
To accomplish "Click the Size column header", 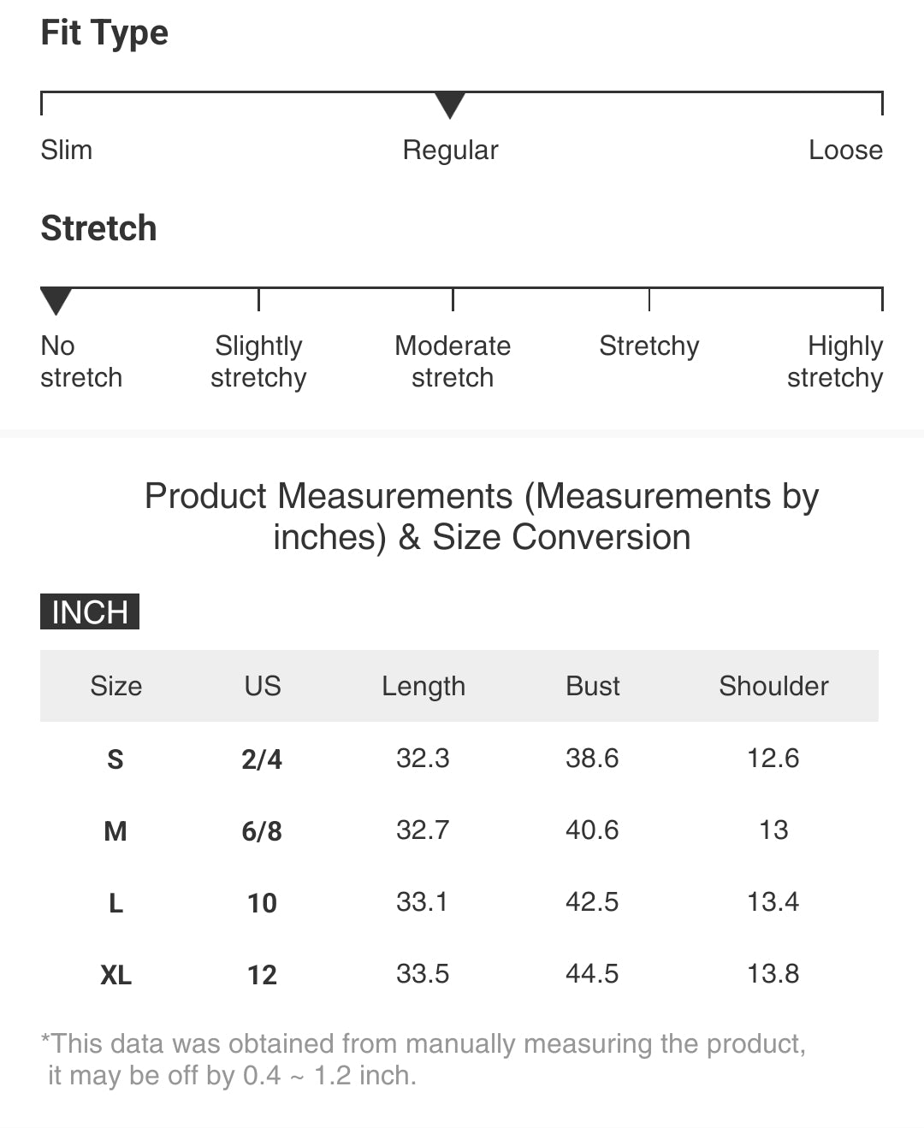I will [x=116, y=686].
